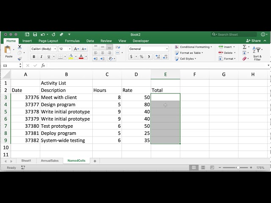Click the Align Text Right icon
Screen dimensions: 271x203
click(x=109, y=53)
